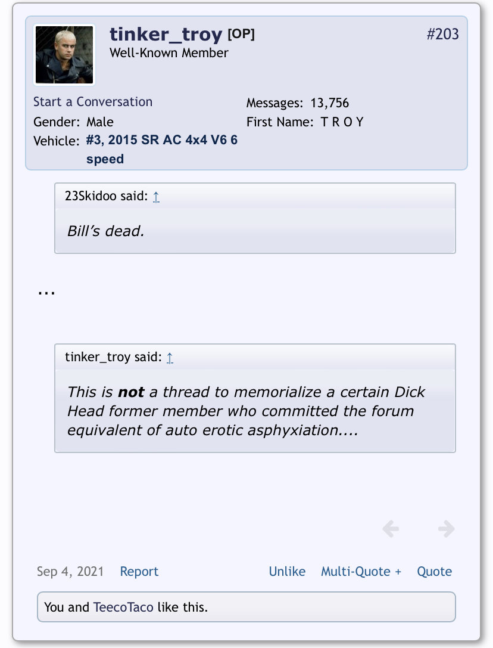Expand the quoted memorialize thread text
493x648 pixels.
click(x=246, y=411)
